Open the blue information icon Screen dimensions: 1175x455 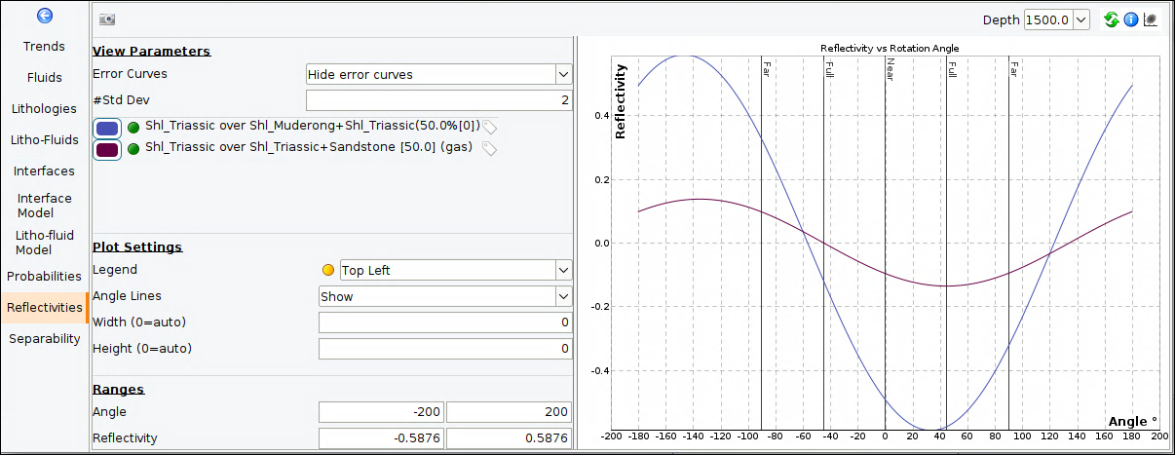pos(1131,19)
